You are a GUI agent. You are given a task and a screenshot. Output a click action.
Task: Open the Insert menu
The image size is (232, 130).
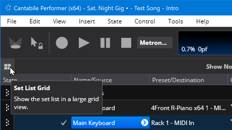tap(87, 21)
